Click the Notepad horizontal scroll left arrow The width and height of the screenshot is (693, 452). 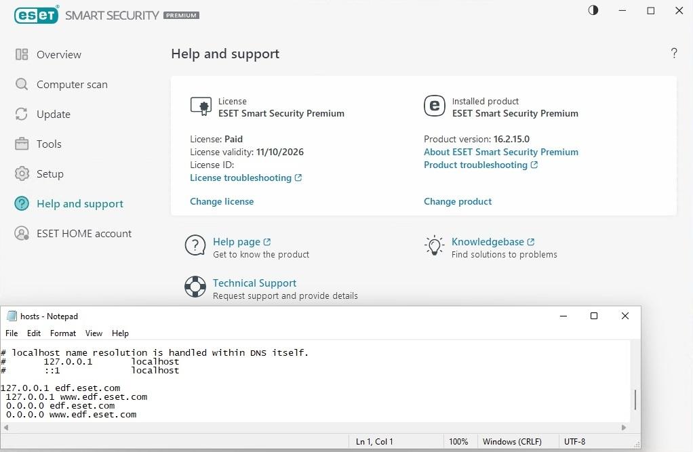pyautogui.click(x=5, y=427)
